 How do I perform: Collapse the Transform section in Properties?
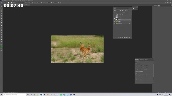coord(135,64)
